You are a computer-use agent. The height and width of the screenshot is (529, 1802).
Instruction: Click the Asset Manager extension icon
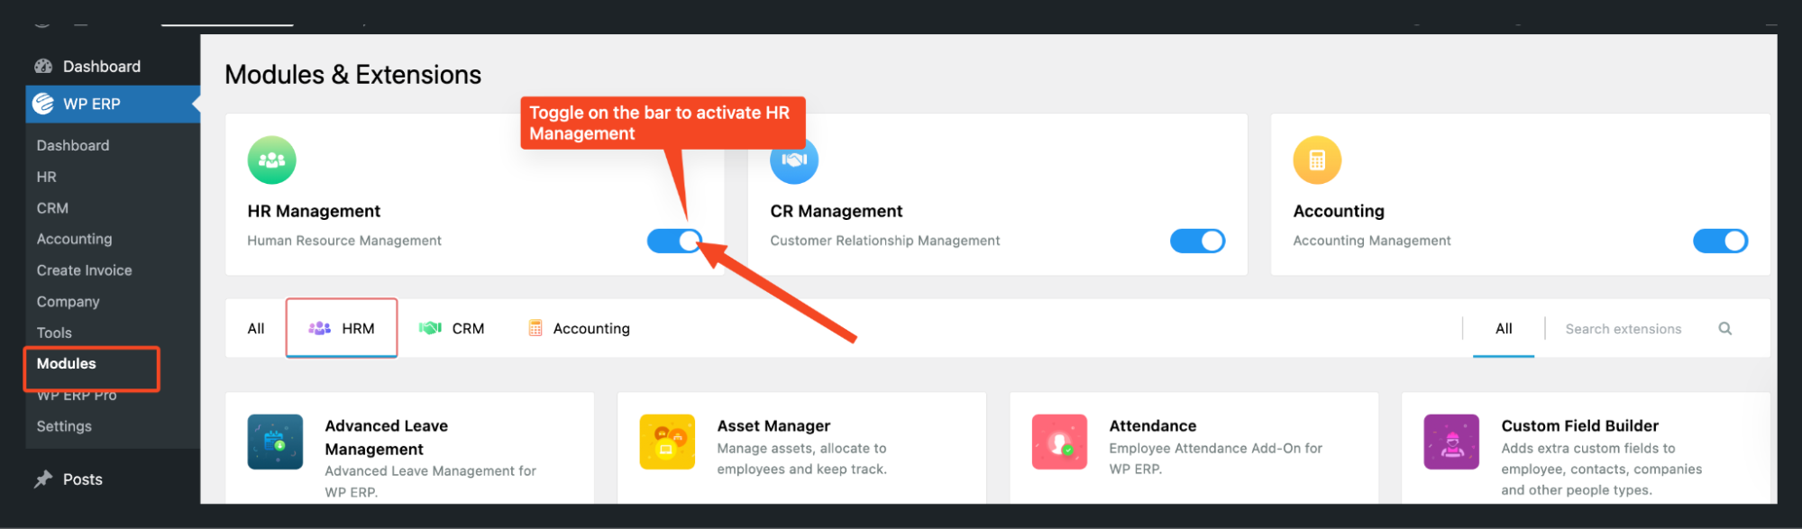pyautogui.click(x=667, y=442)
